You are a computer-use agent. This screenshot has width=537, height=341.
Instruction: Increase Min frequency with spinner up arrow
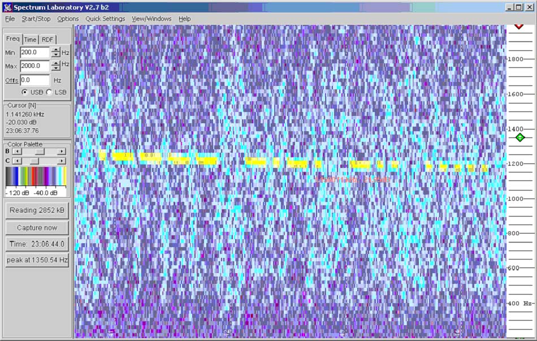pyautogui.click(x=55, y=50)
